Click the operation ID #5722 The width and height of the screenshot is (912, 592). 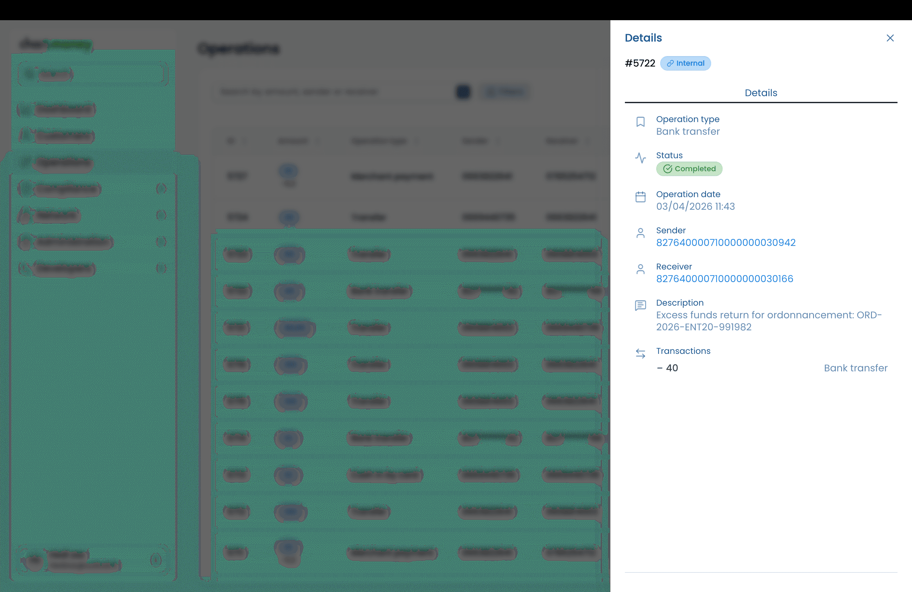[x=640, y=64]
